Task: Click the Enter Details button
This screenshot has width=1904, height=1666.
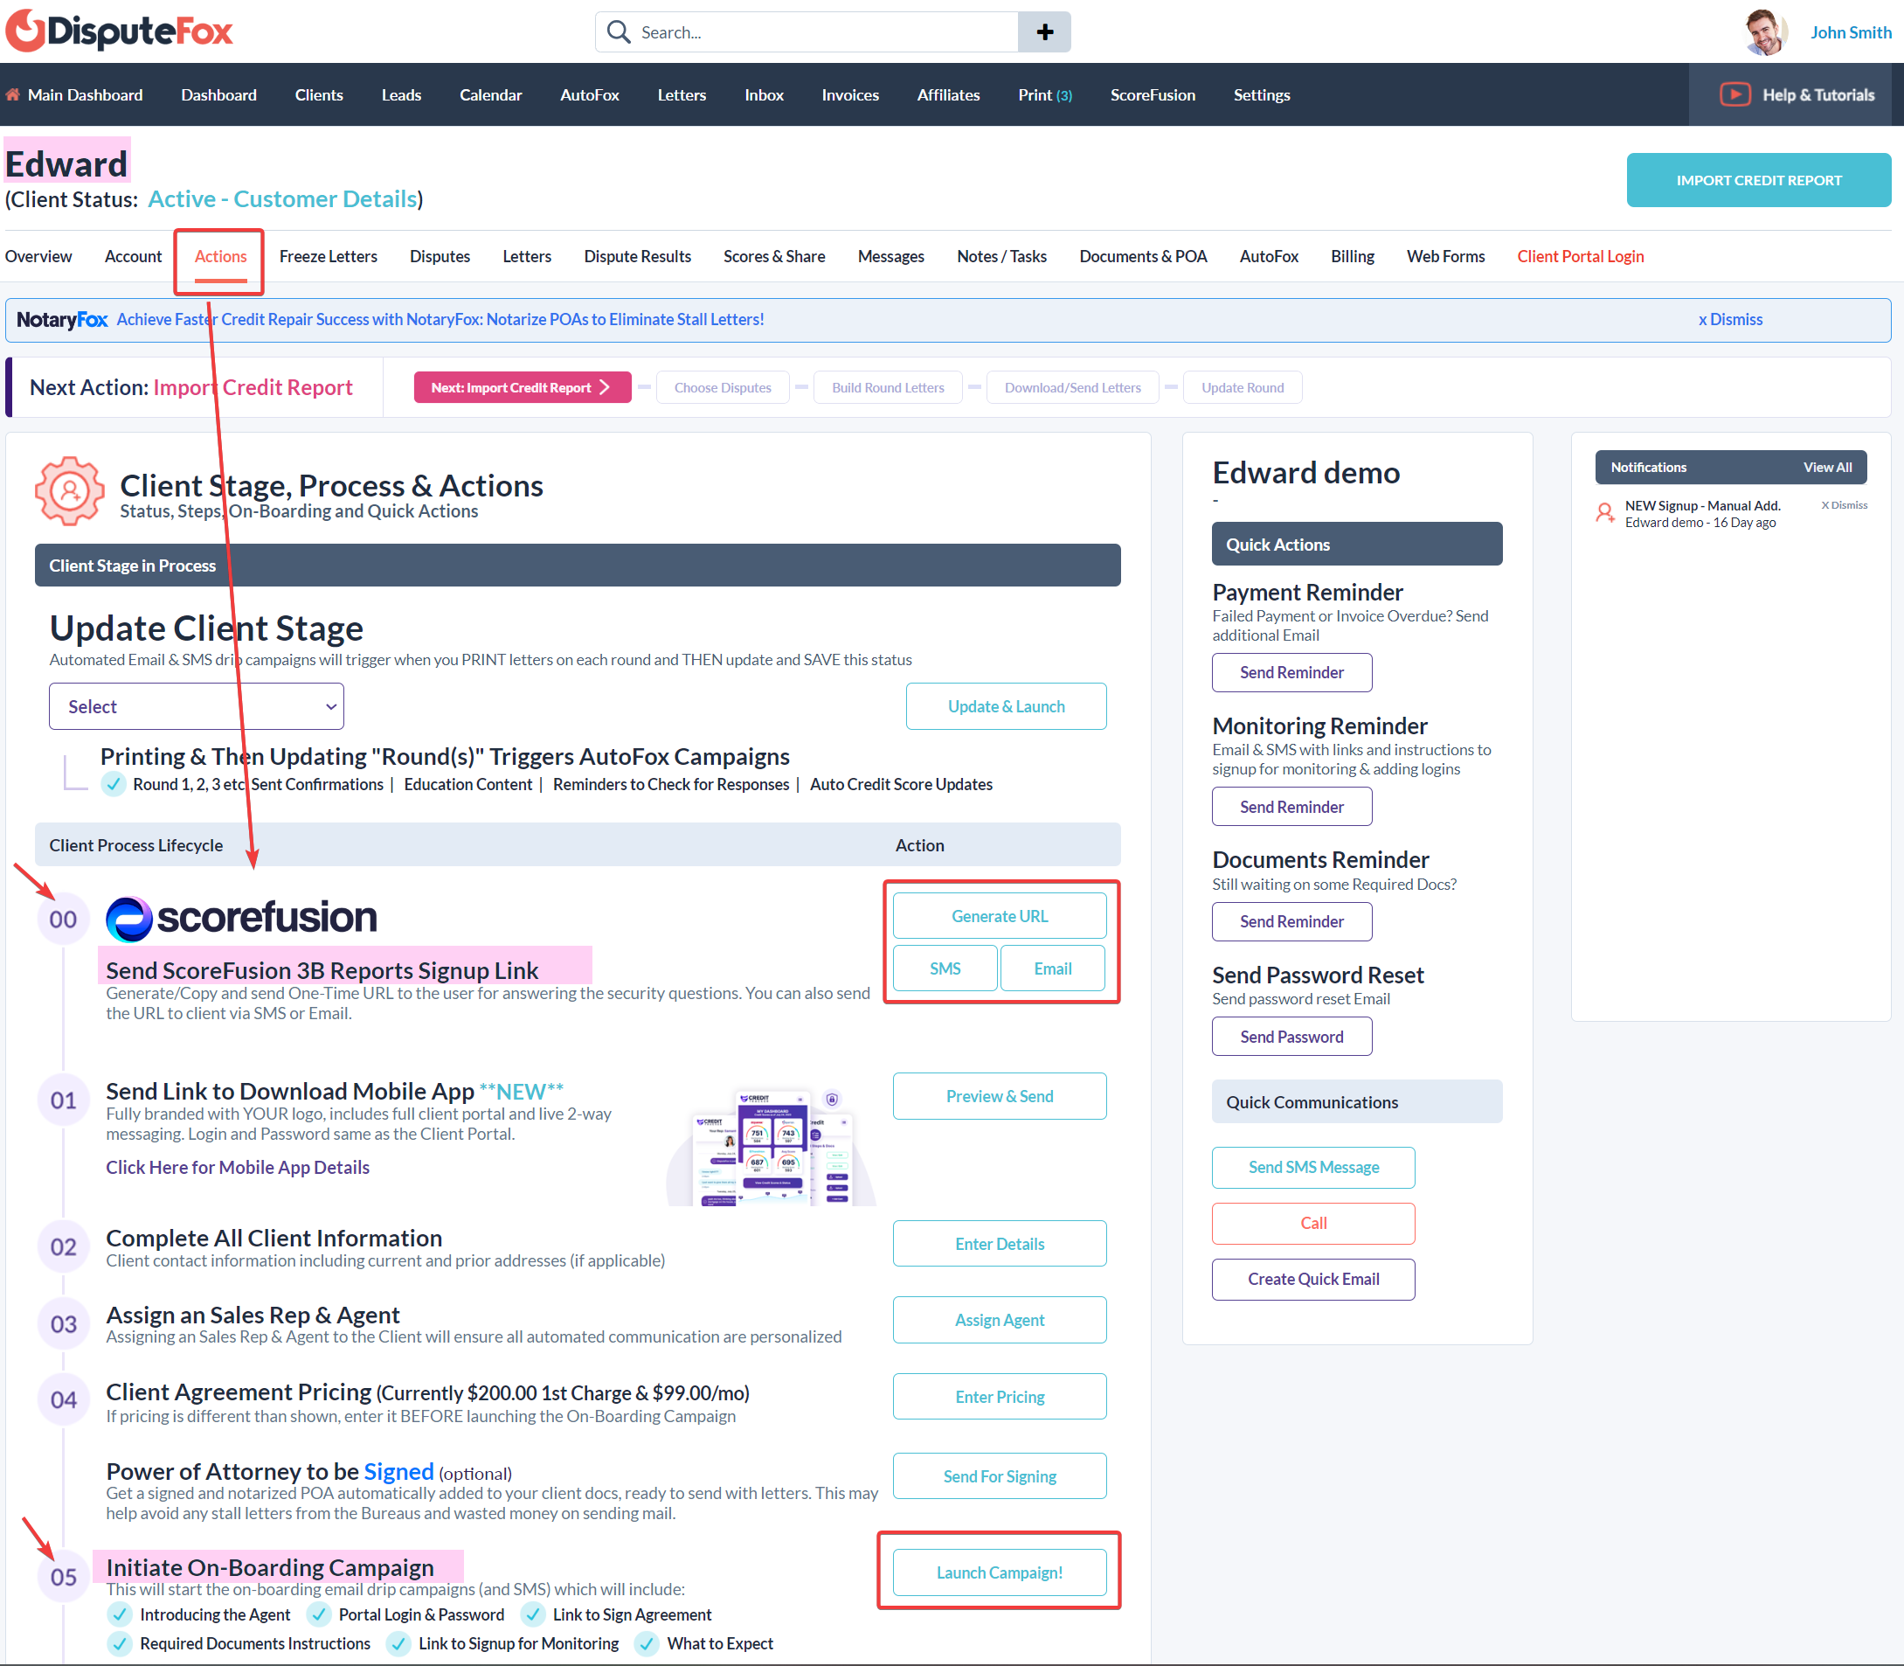Action: pos(999,1244)
